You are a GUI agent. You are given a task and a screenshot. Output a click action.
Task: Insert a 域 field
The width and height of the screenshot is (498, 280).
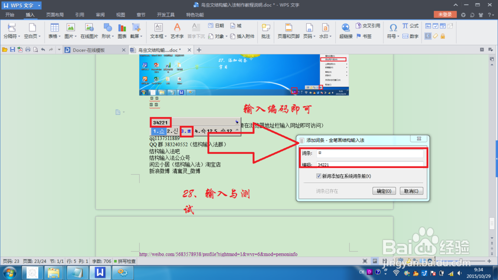[x=236, y=26]
